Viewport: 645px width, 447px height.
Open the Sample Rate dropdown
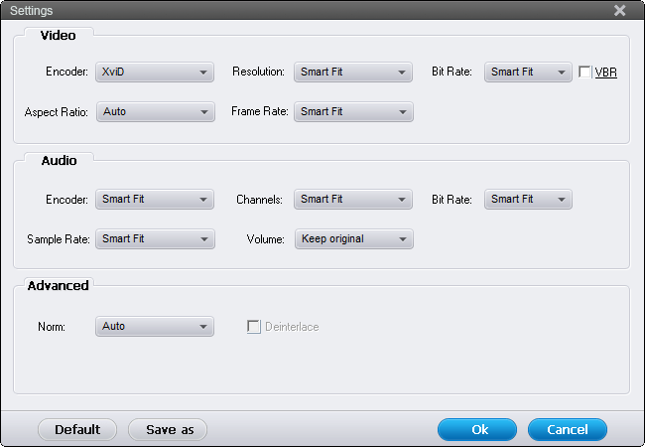155,239
